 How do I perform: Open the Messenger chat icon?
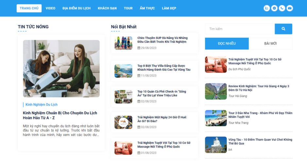pyautogui.click(x=274, y=8)
